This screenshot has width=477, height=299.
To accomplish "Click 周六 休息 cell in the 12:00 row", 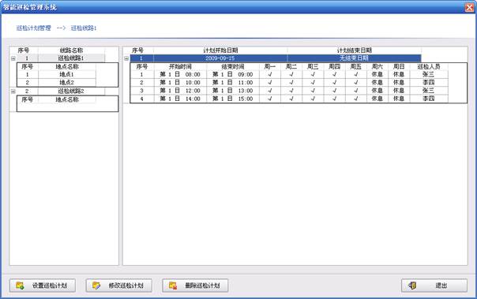I will (x=377, y=91).
